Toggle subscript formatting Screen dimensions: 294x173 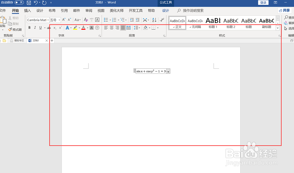coord(55,28)
